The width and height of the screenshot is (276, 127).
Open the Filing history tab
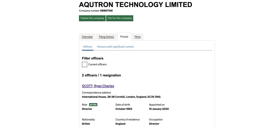[x=106, y=37]
